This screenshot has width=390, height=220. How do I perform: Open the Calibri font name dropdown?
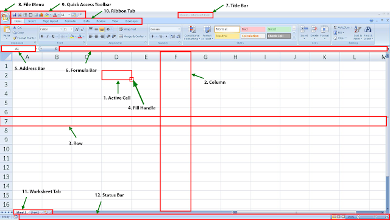click(x=61, y=29)
